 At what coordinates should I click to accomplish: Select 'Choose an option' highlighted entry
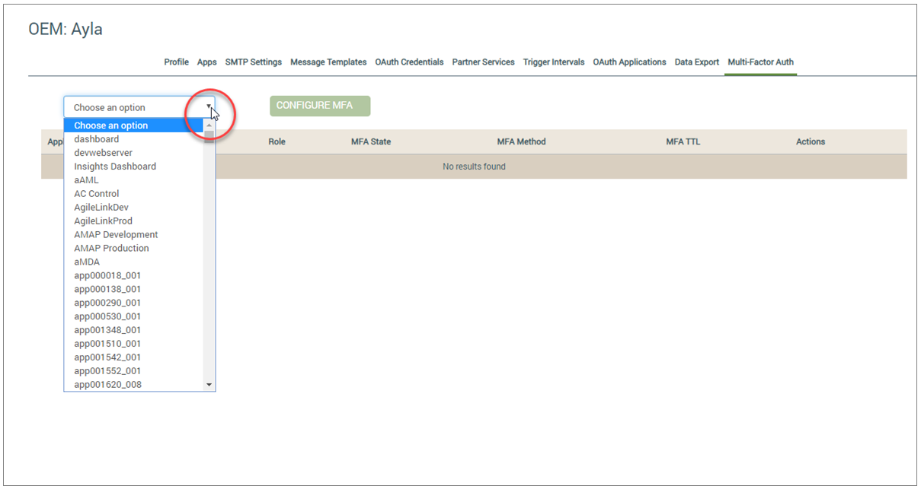pos(133,125)
